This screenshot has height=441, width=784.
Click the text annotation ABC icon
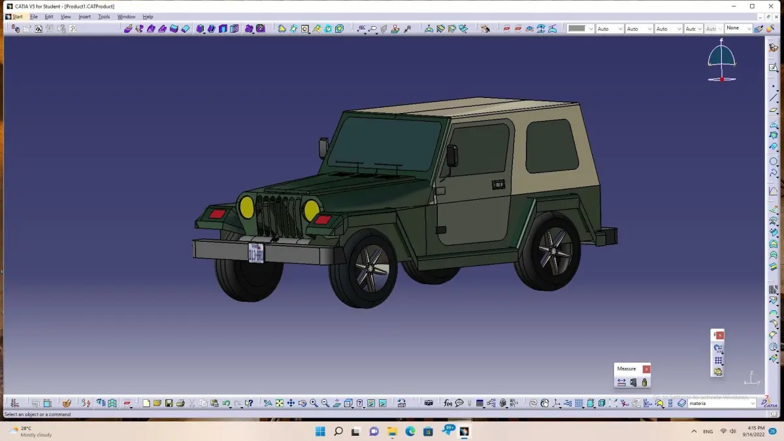click(361, 29)
